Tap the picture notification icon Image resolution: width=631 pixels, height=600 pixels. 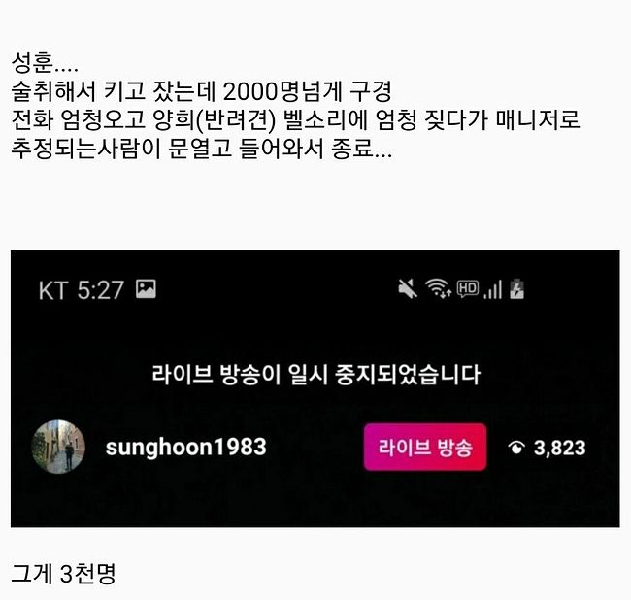146,289
